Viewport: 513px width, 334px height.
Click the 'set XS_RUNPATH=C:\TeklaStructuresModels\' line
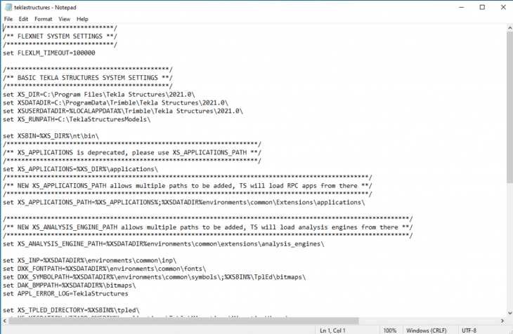click(x=77, y=119)
